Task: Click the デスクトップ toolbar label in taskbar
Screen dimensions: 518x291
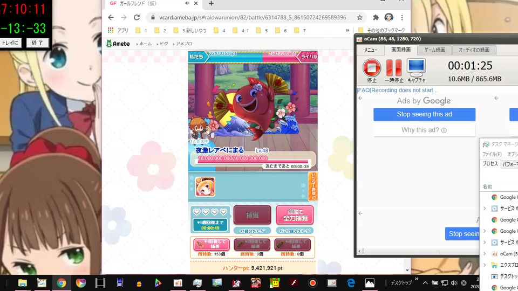Action: point(401,283)
